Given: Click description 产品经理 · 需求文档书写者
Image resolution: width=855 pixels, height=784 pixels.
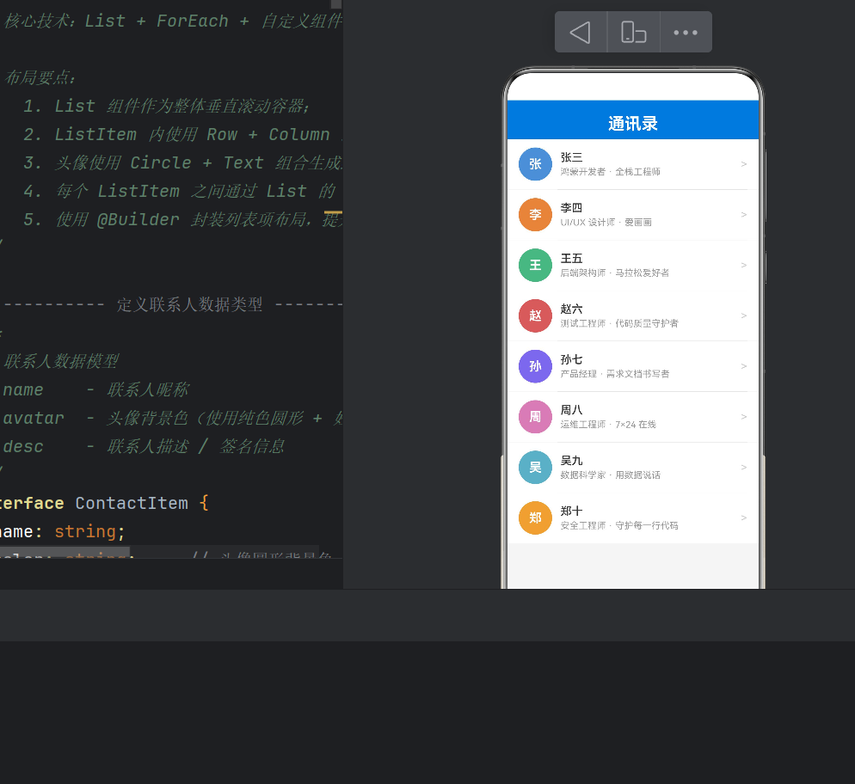Looking at the screenshot, I should tap(614, 374).
